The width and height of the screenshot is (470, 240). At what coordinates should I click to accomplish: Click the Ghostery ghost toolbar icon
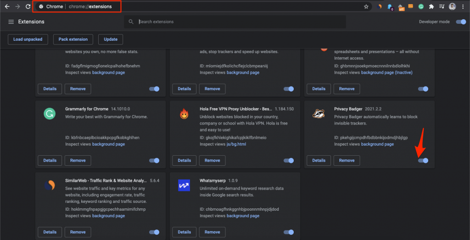pyautogui.click(x=390, y=7)
